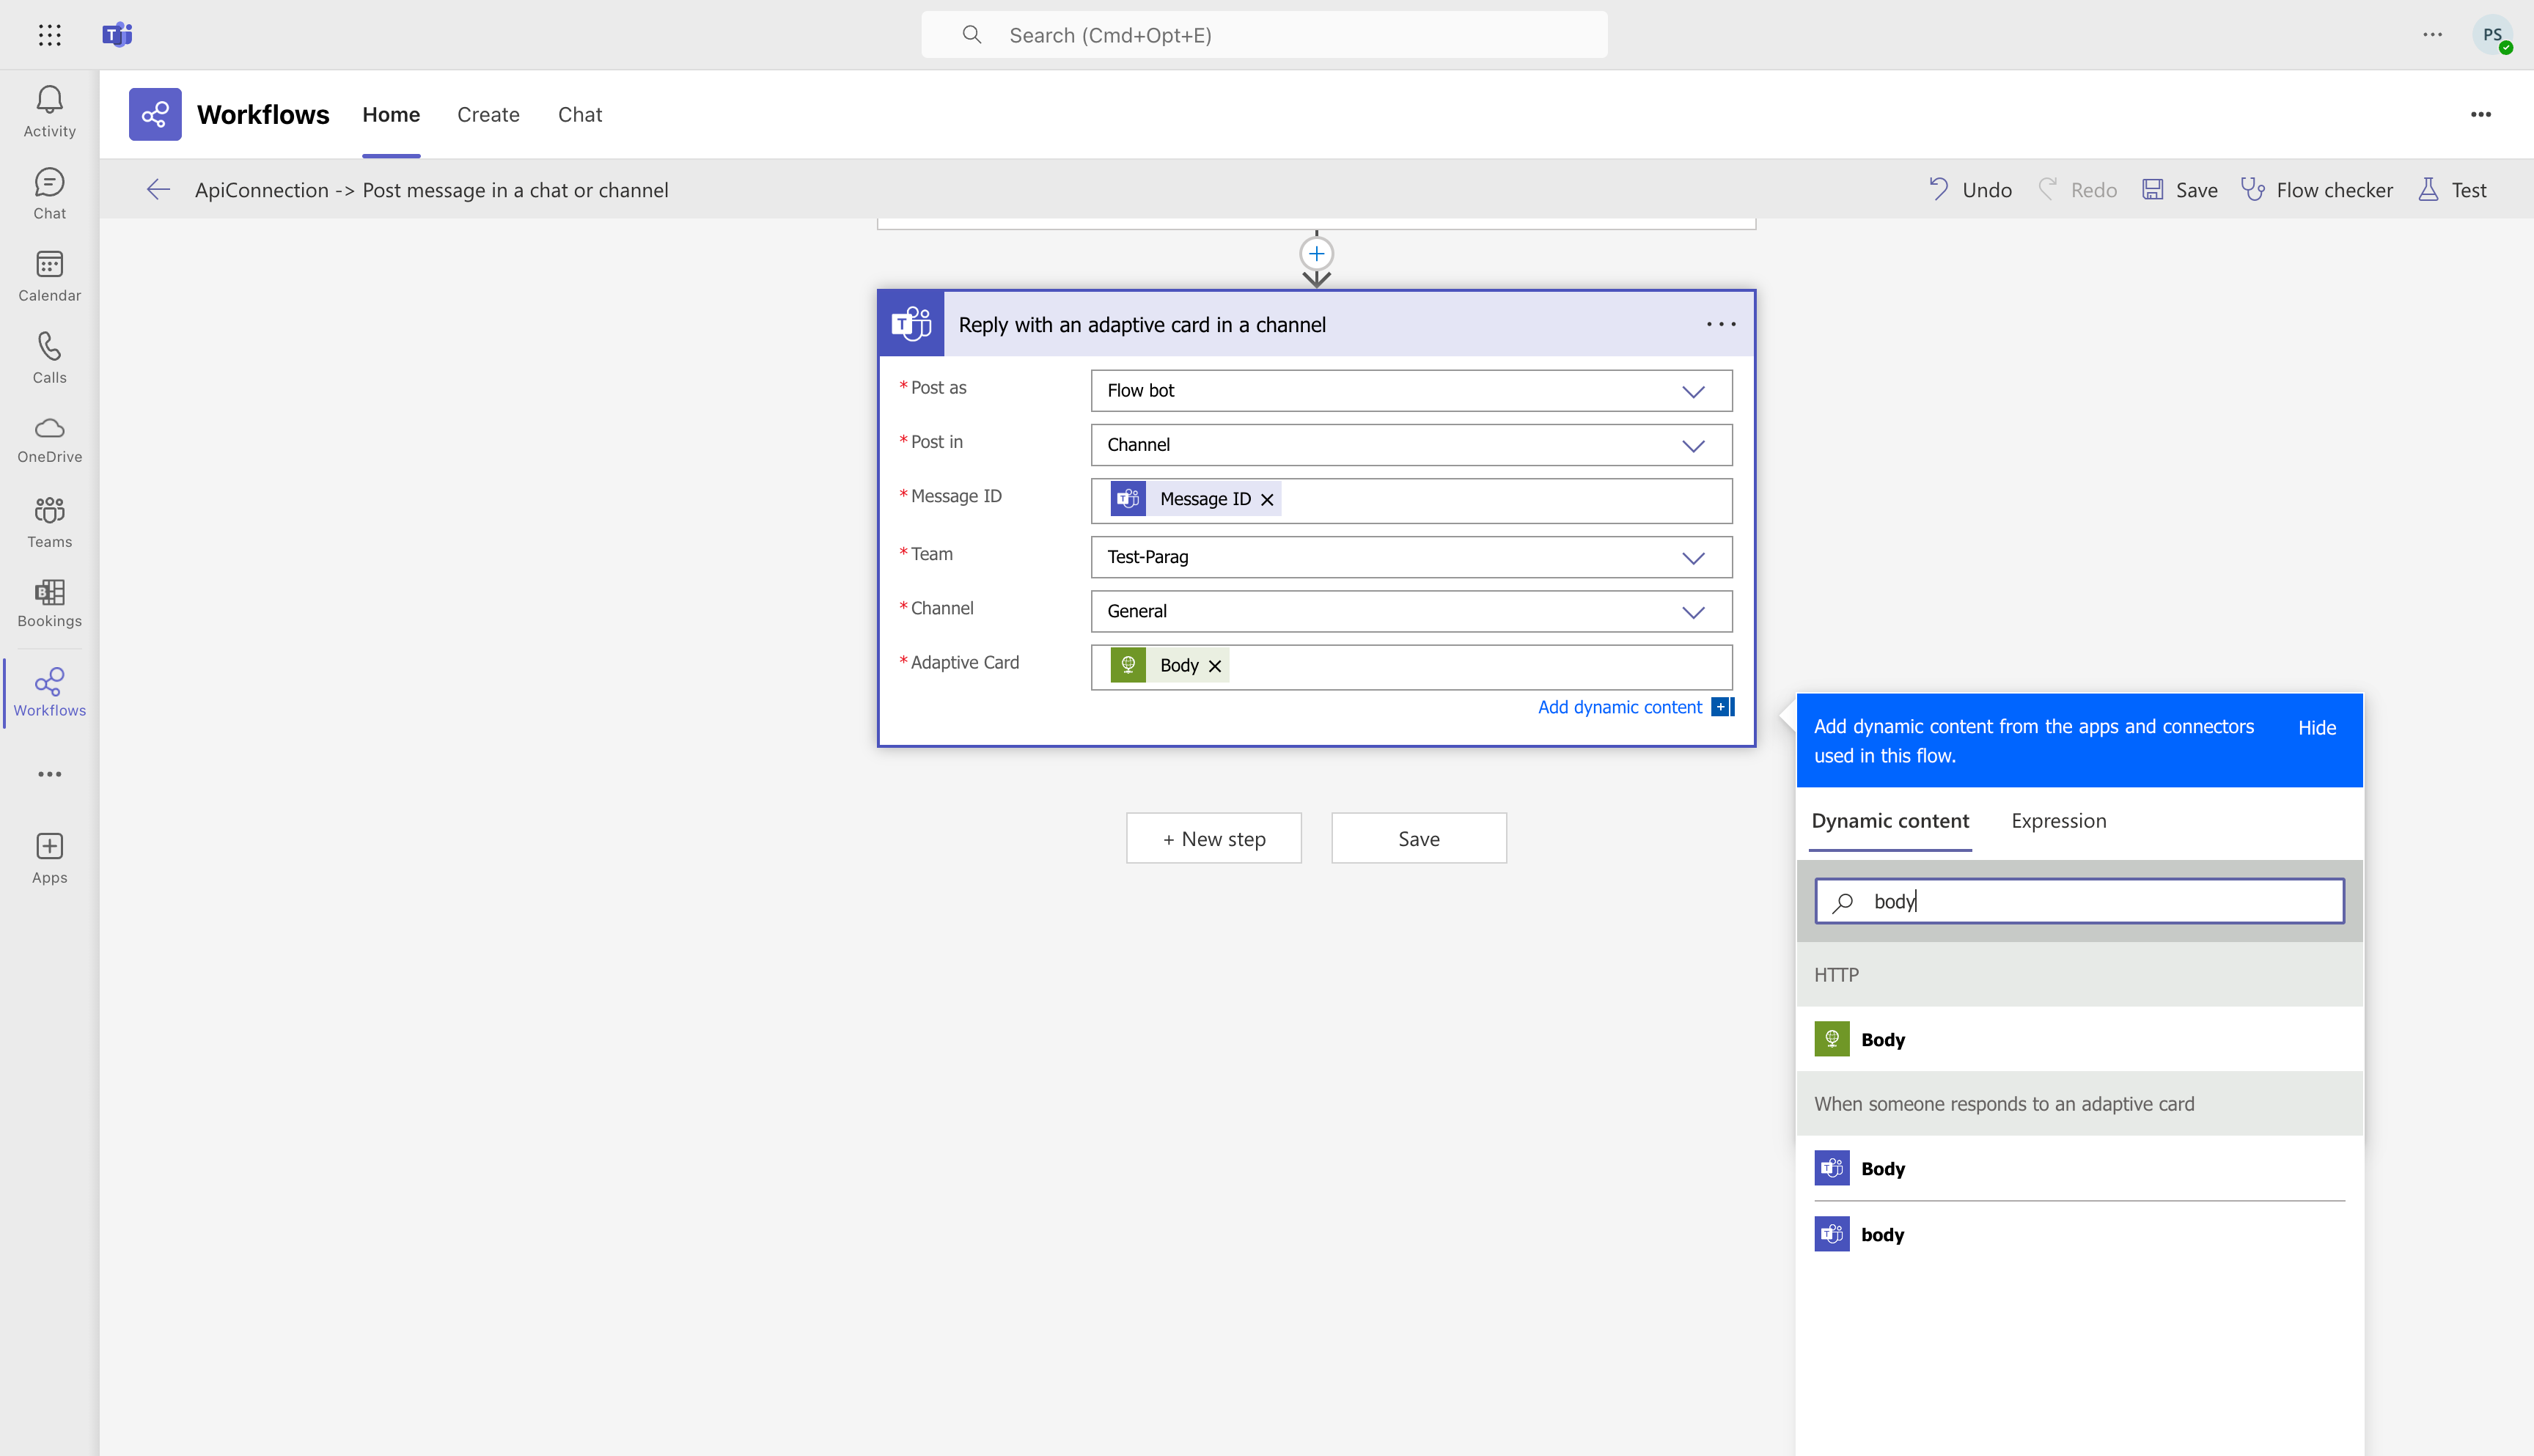Undo the last flow change
This screenshot has width=2534, height=1456.
coord(1969,189)
